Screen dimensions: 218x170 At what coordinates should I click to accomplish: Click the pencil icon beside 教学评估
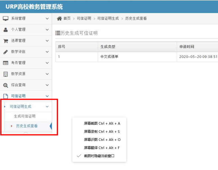point(6,52)
